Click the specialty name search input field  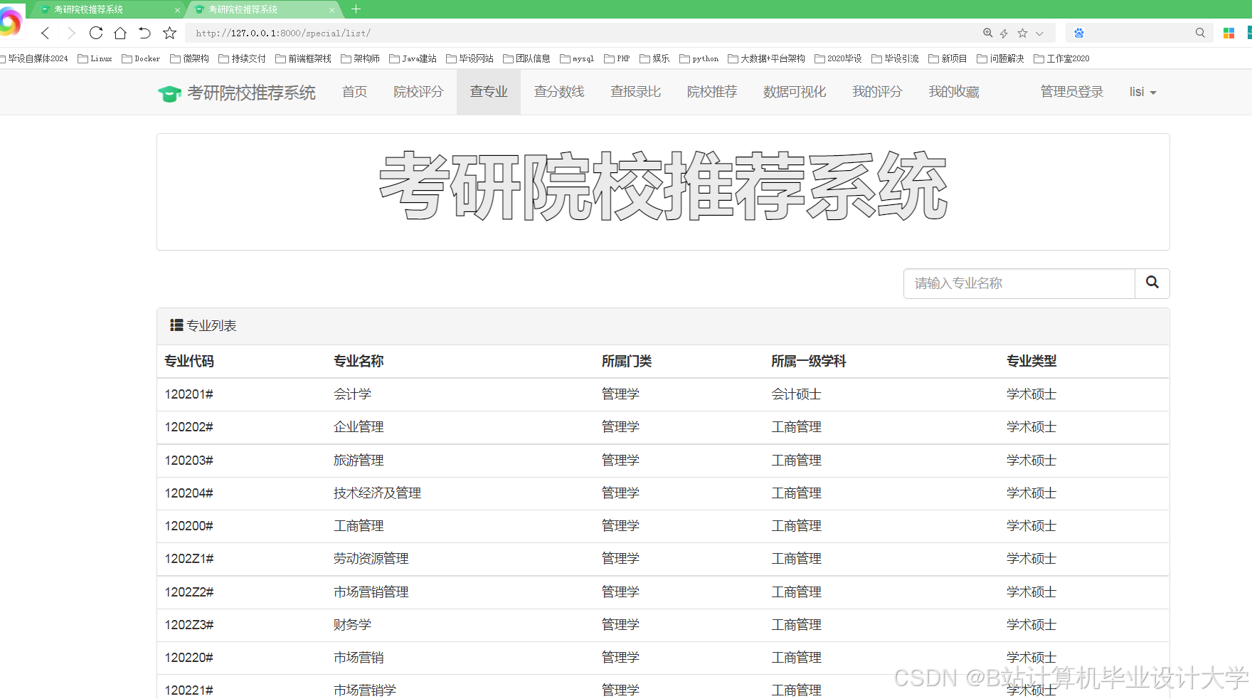1019,283
